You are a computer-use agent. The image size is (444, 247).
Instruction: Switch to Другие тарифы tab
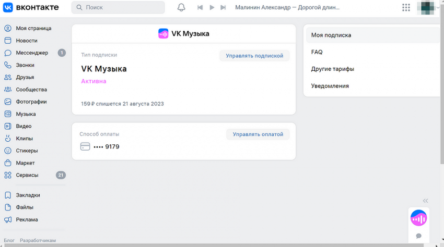(332, 69)
